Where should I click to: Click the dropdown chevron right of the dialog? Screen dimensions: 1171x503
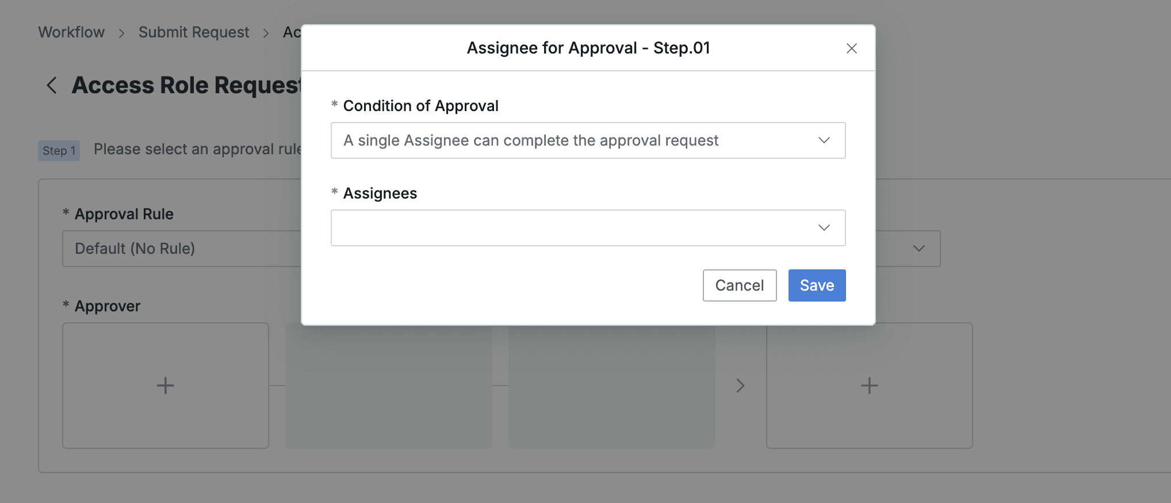(x=919, y=249)
